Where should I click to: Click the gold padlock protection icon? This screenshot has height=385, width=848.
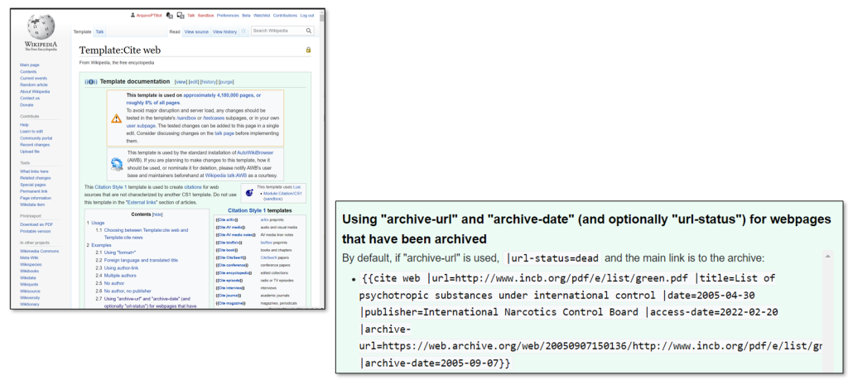pyautogui.click(x=308, y=50)
